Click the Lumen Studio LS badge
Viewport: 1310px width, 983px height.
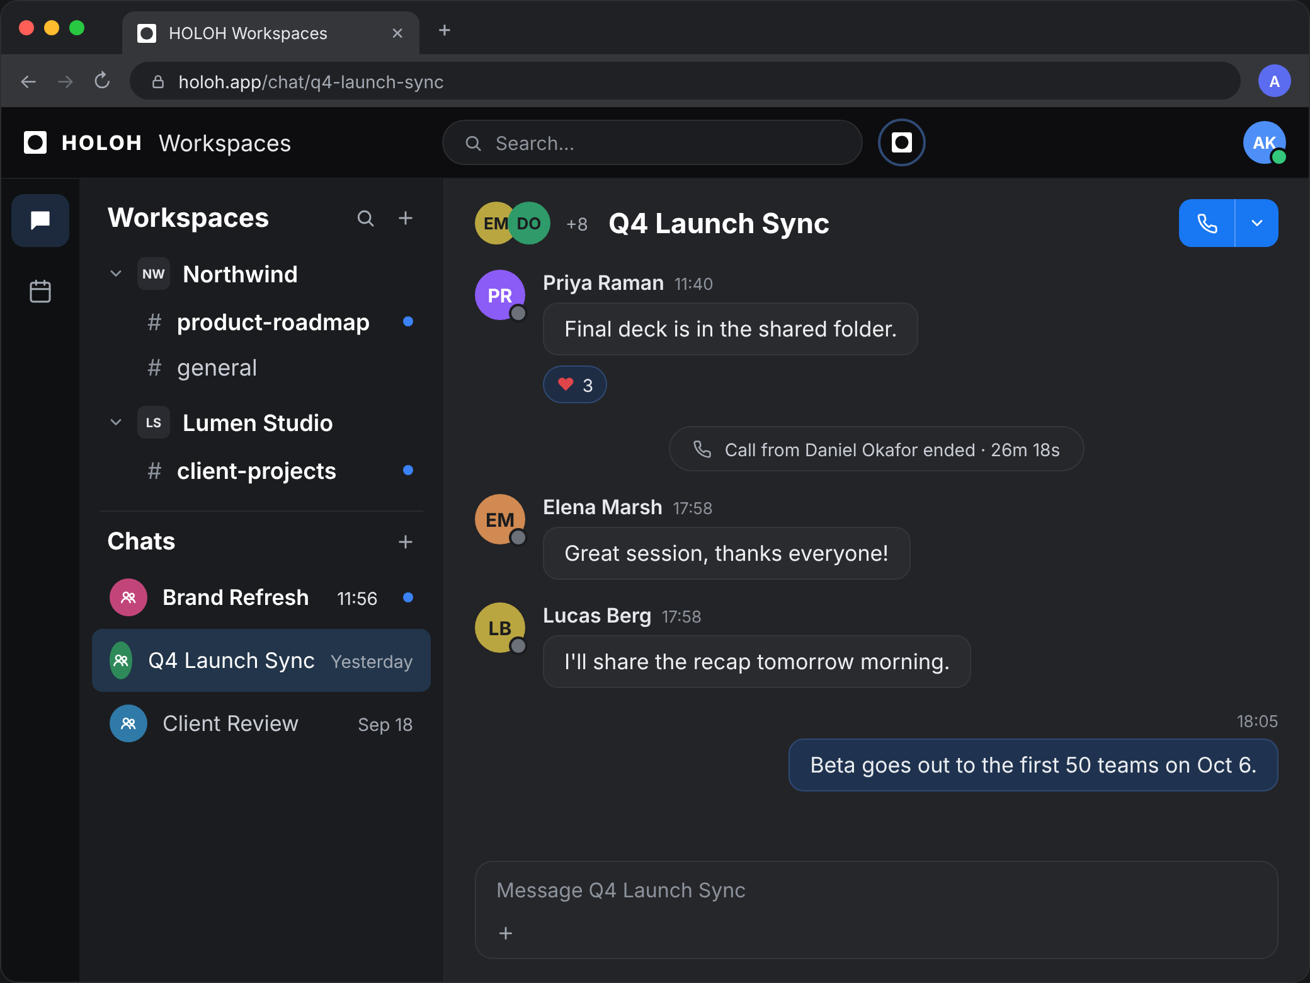[x=154, y=422]
